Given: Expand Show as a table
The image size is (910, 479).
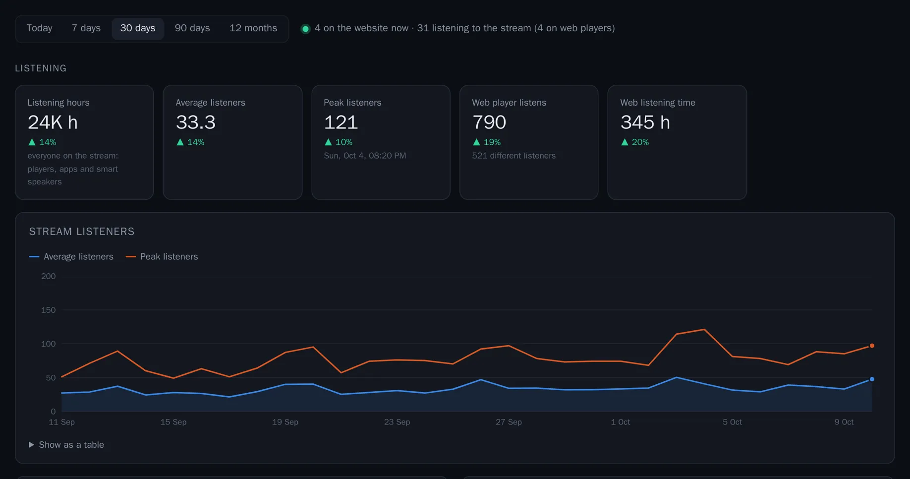Looking at the screenshot, I should 66,445.
